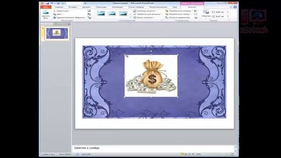
Task: Open the Help question mark icon
Action: point(235,7)
